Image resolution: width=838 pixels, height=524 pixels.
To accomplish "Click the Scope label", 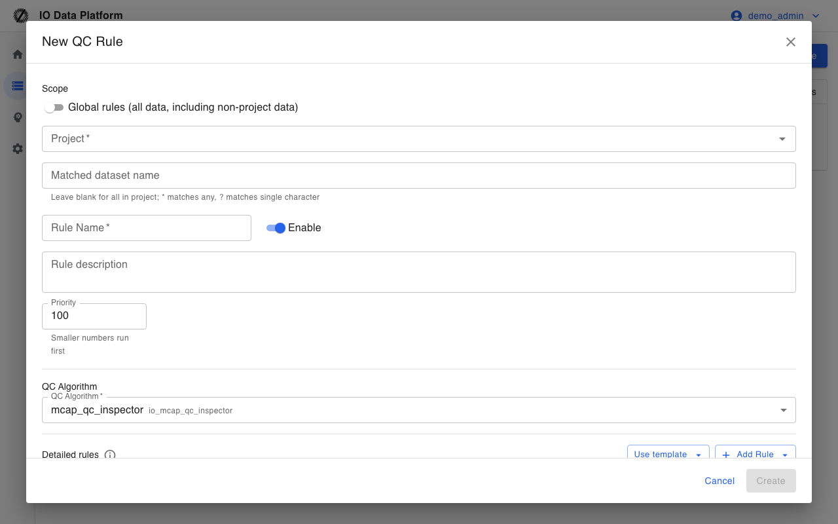I will [x=55, y=88].
